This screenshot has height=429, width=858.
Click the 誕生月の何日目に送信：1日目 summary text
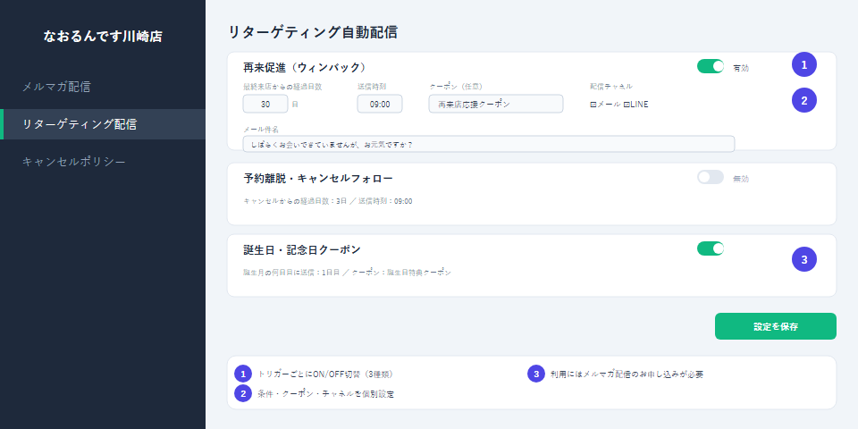coord(291,273)
